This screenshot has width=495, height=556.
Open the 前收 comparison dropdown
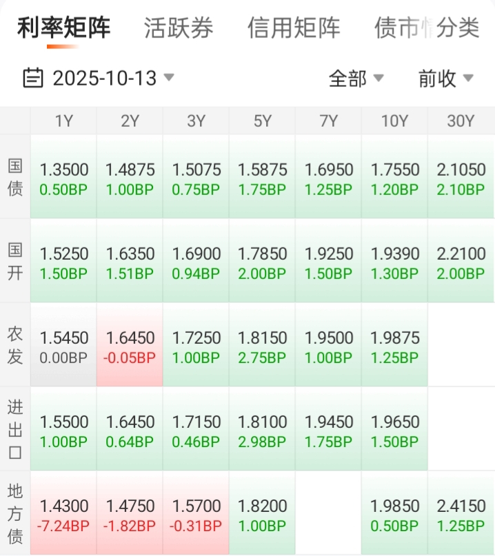(445, 79)
